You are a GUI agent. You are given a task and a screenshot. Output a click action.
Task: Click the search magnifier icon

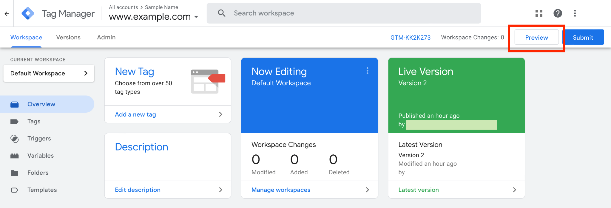point(222,13)
